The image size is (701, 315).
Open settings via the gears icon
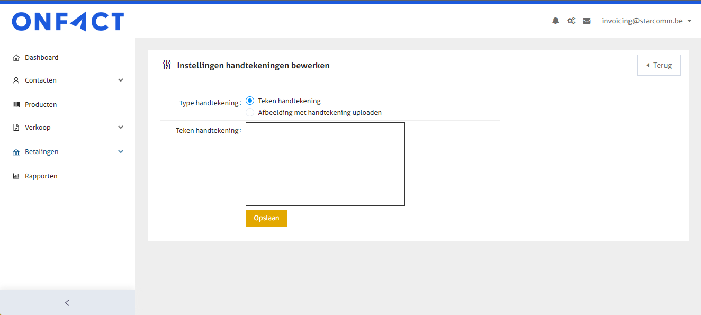[571, 21]
